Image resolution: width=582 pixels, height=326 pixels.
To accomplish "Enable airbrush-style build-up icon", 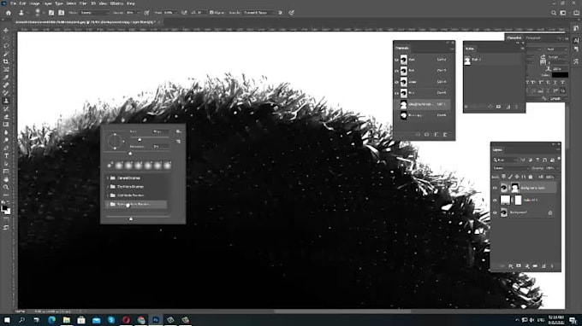I will (184, 13).
